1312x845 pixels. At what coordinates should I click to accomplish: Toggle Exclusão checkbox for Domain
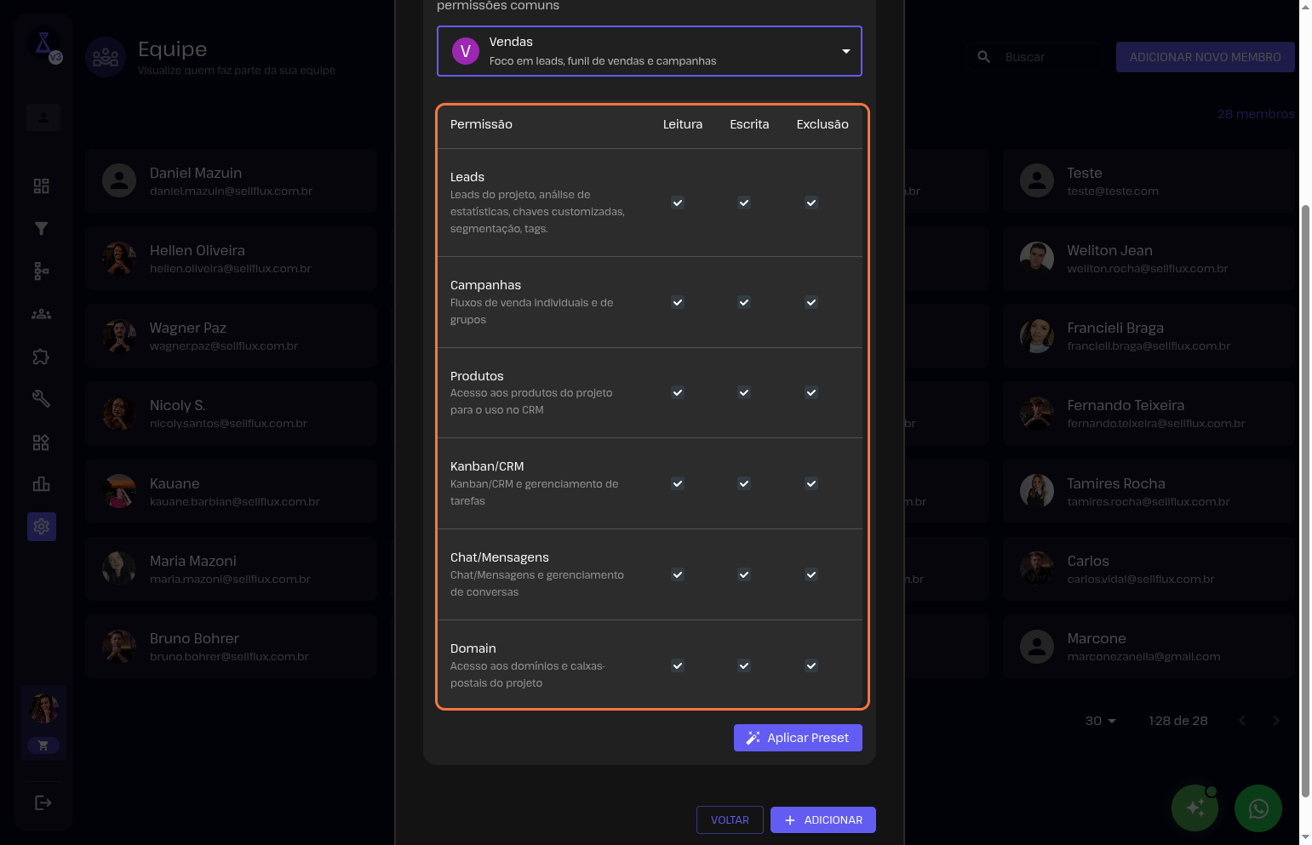click(x=811, y=665)
